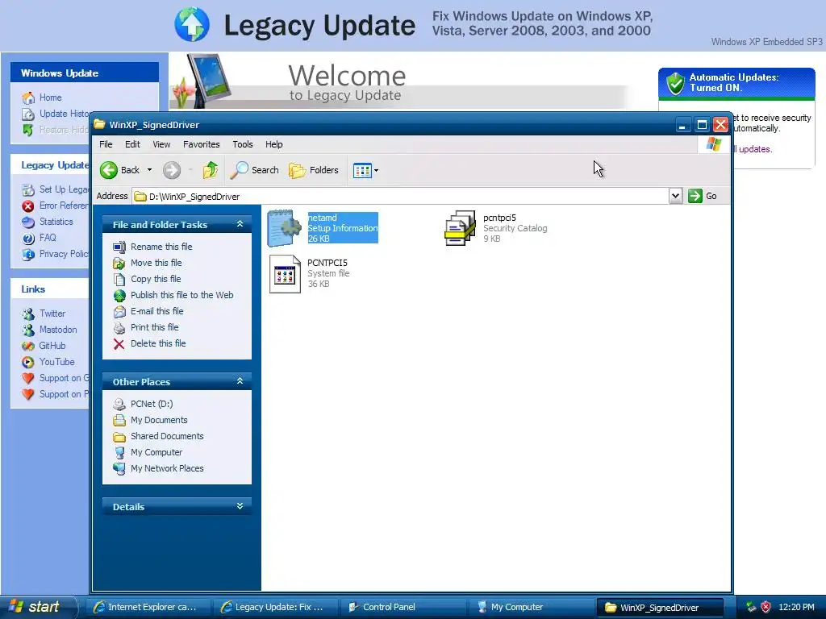Open the Tools menu

(242, 144)
